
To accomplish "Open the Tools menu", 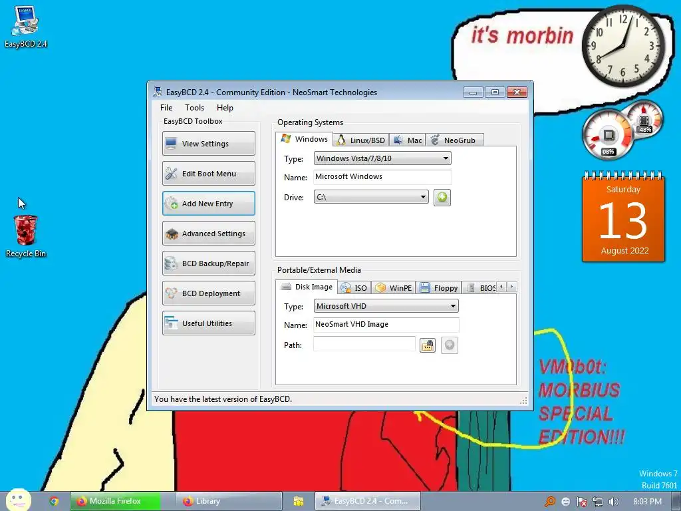I will (x=194, y=108).
